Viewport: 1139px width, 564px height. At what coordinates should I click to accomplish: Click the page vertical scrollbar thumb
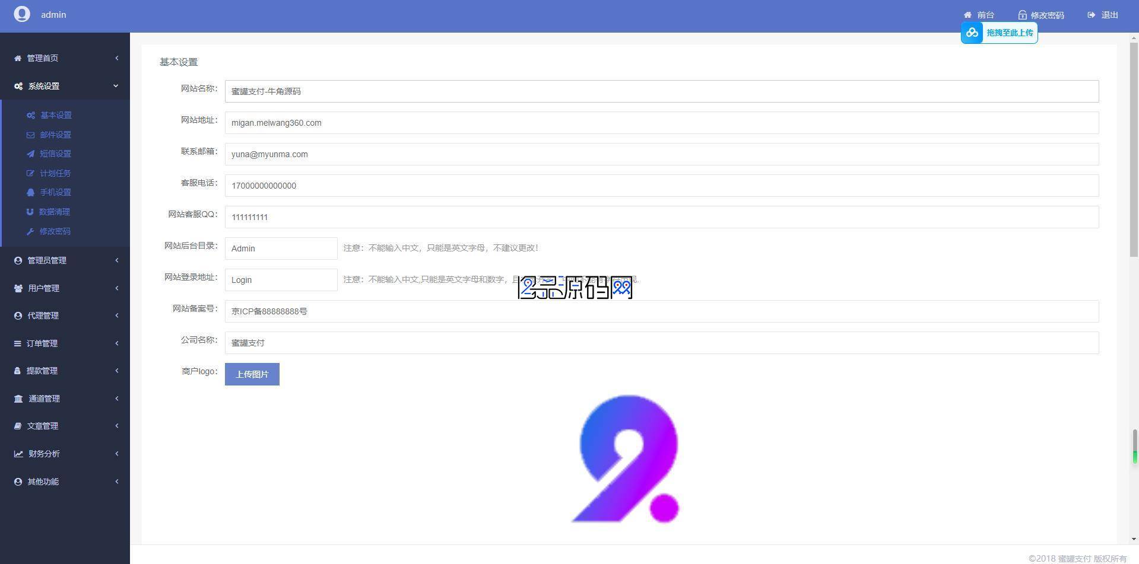tap(1134, 149)
